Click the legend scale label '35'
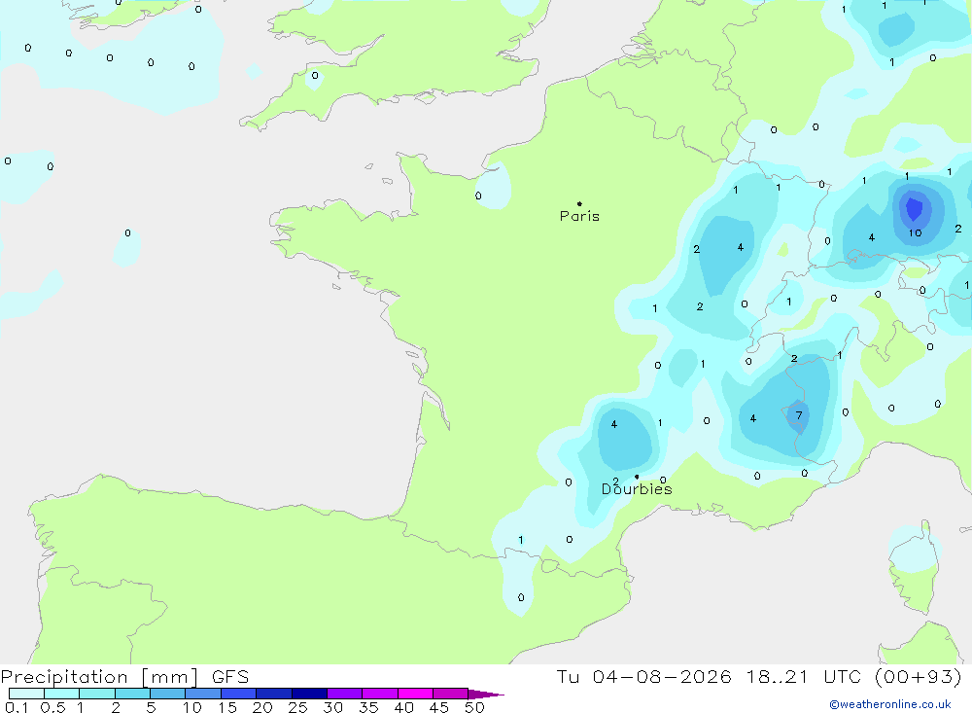Viewport: 972px width, 713px height. coord(368,707)
